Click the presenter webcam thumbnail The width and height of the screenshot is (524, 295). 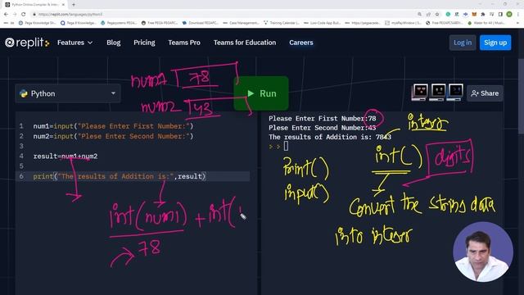tap(483, 252)
